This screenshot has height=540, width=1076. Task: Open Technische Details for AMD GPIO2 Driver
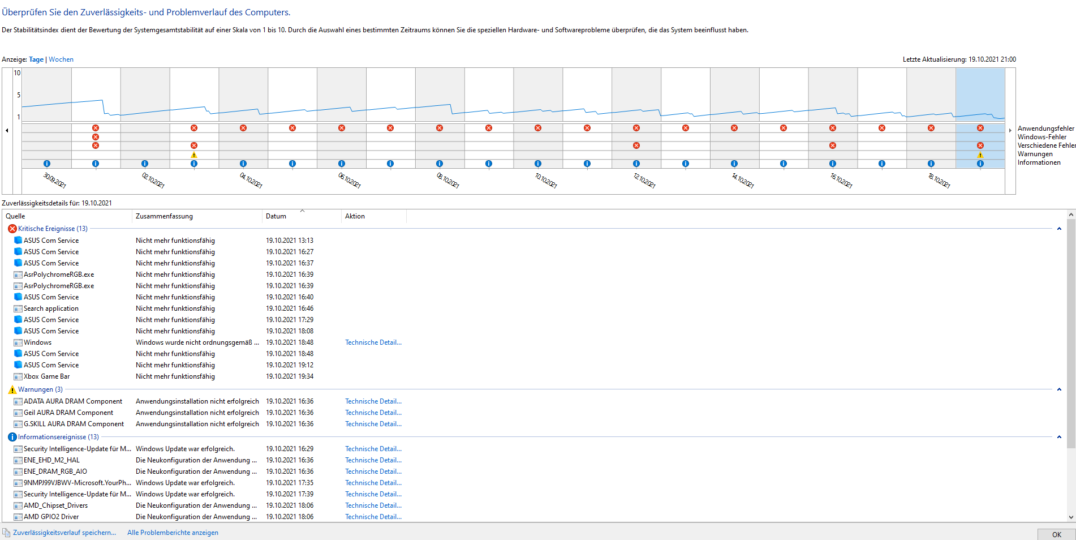pos(373,517)
